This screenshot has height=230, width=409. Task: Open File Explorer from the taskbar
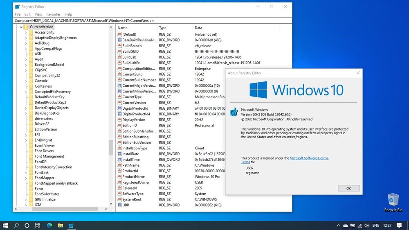click(60, 225)
